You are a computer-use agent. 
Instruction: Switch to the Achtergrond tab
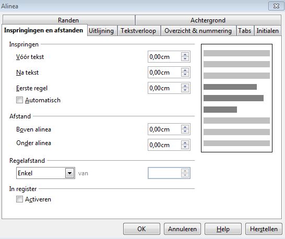click(x=208, y=20)
